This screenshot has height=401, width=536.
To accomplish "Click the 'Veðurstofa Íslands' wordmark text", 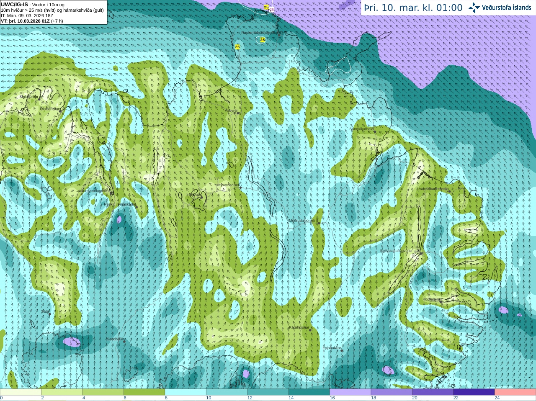I will (507, 8).
